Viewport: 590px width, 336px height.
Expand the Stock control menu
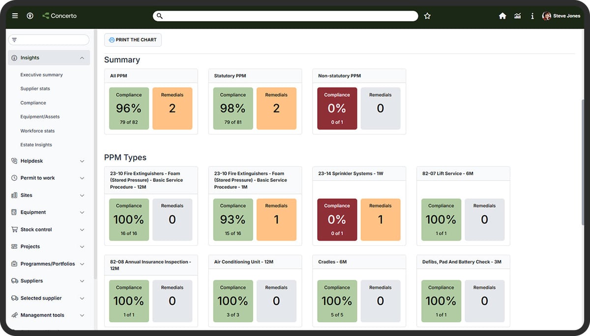point(82,230)
